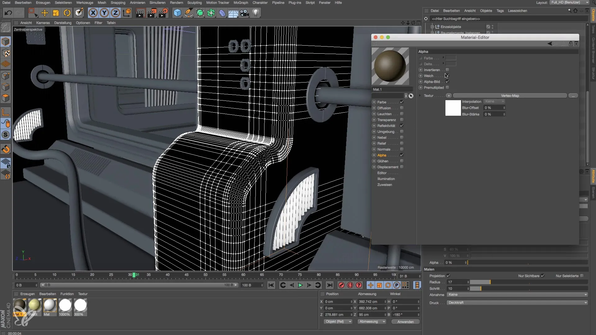The width and height of the screenshot is (596, 335).
Task: Open the Spline pen tool
Action: (188, 13)
